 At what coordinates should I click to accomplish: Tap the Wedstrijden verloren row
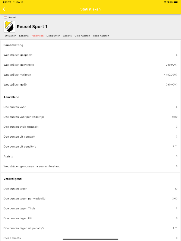(91, 75)
